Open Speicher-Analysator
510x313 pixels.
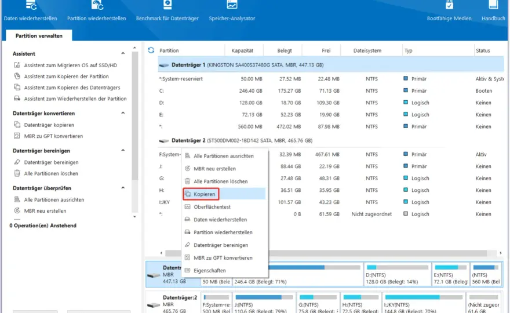point(232,12)
